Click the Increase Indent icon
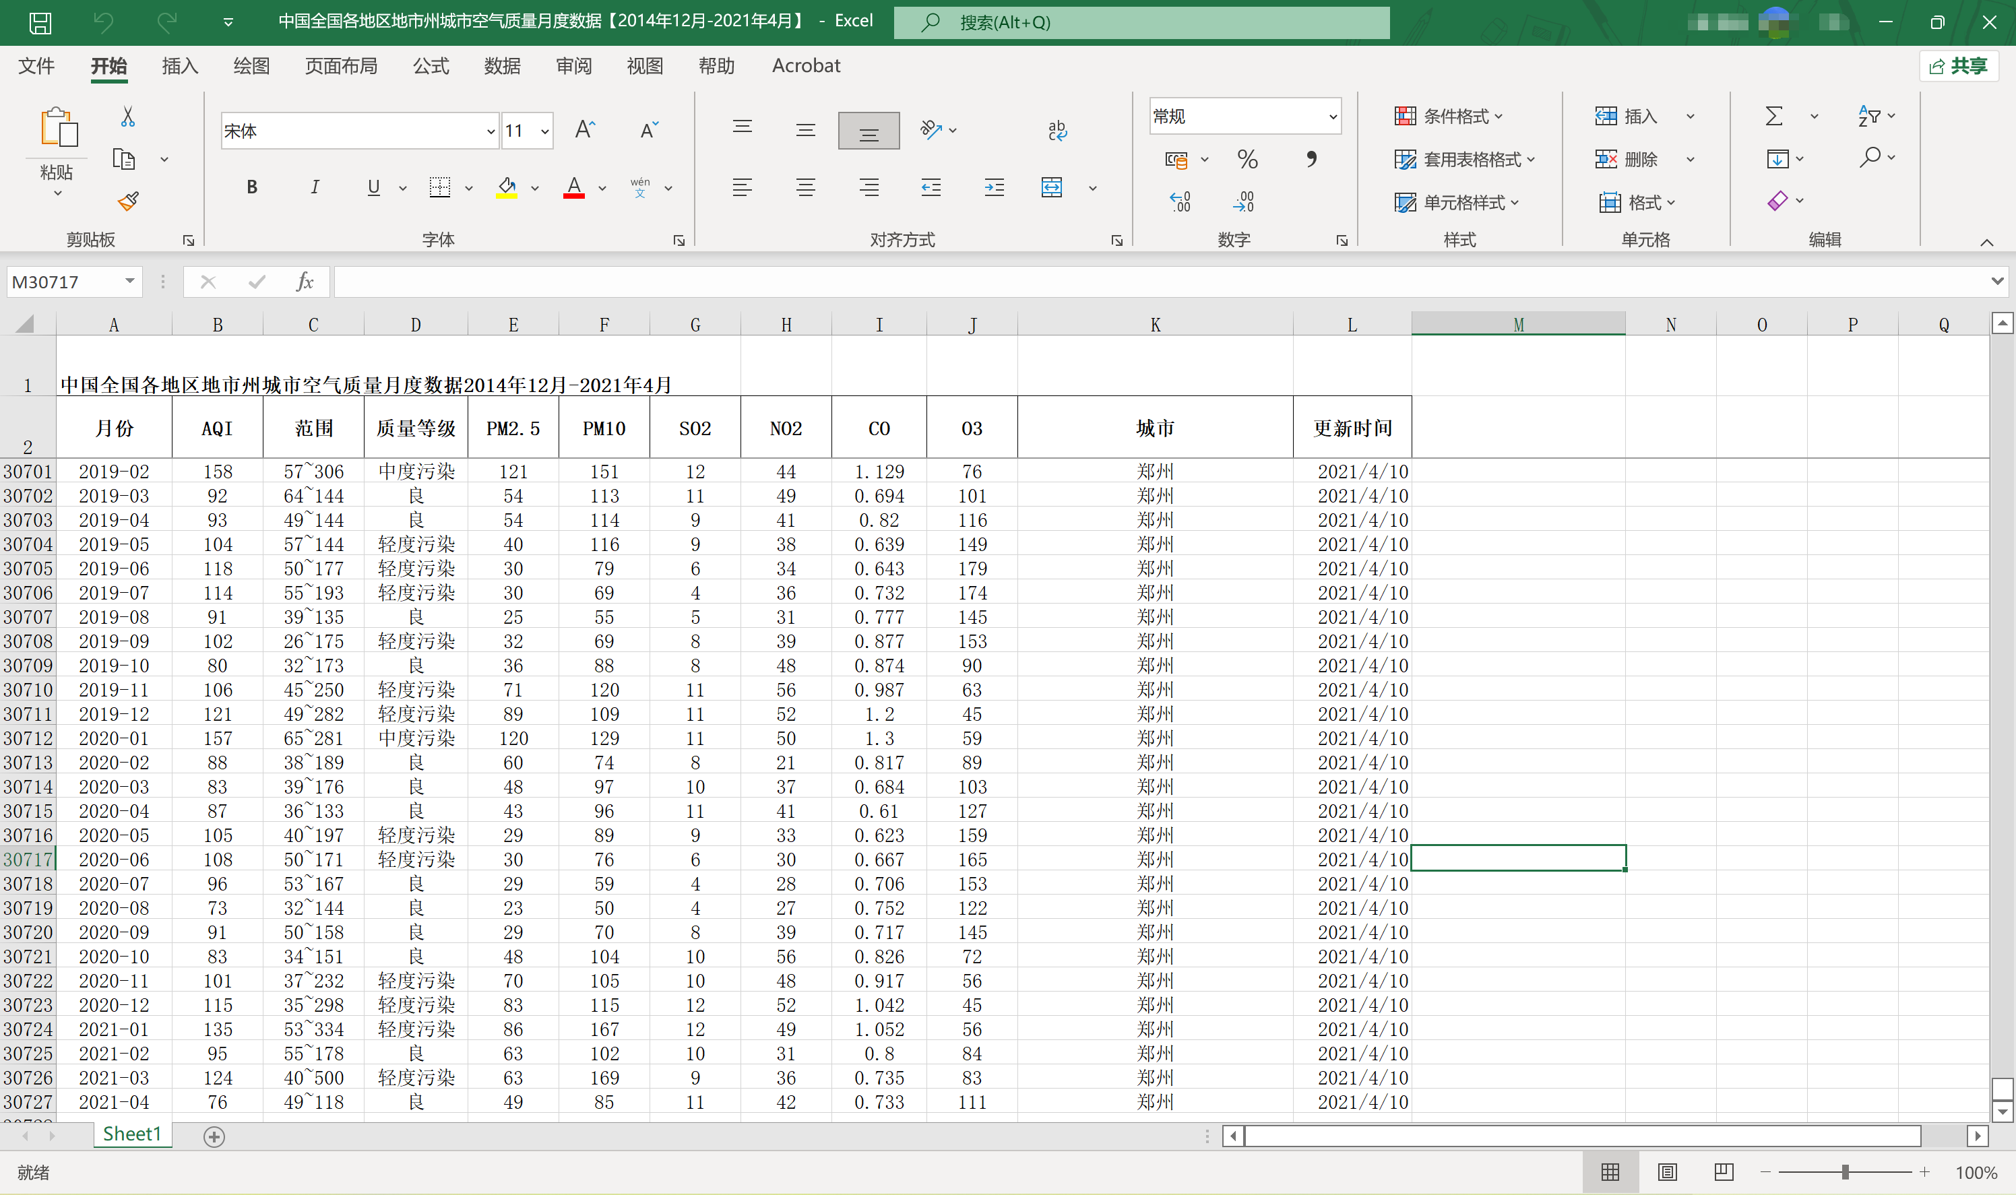This screenshot has height=1195, width=2016. [994, 189]
